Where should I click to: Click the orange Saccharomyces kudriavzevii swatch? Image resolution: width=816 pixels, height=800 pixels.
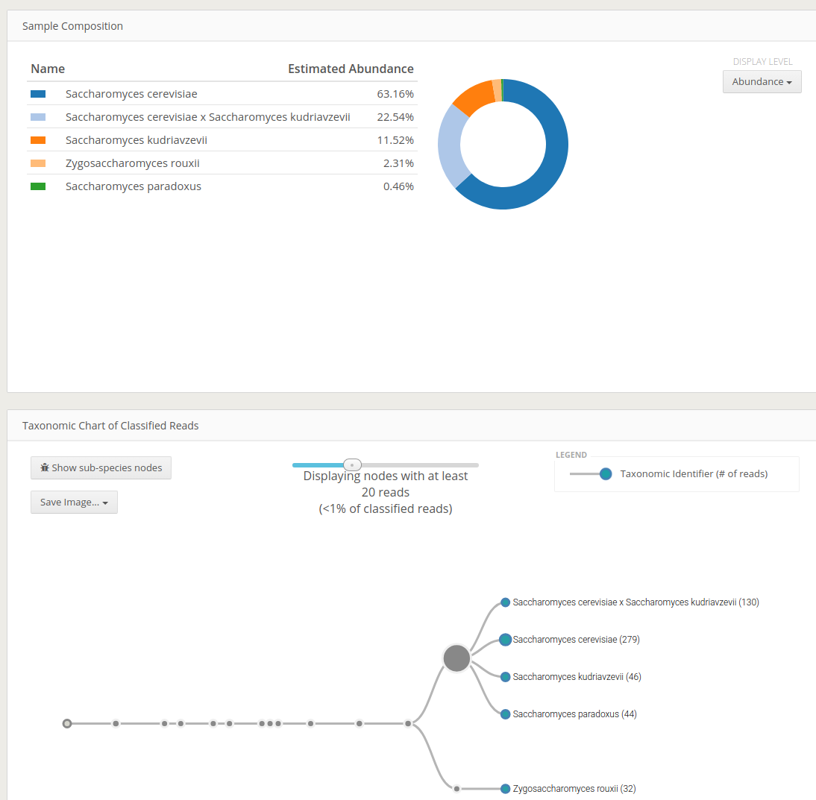(x=38, y=140)
